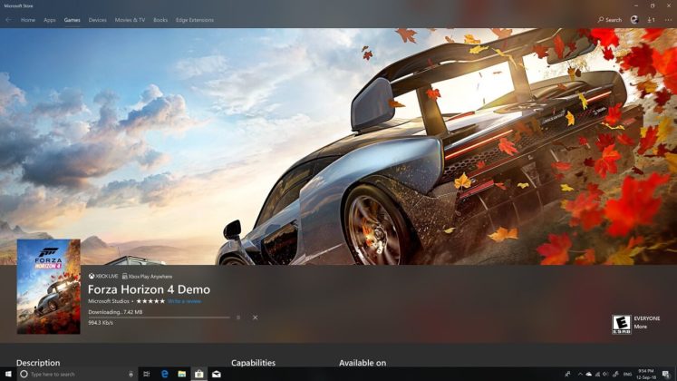Click the Cortana microphone icon
The height and width of the screenshot is (381, 677).
[x=131, y=374]
